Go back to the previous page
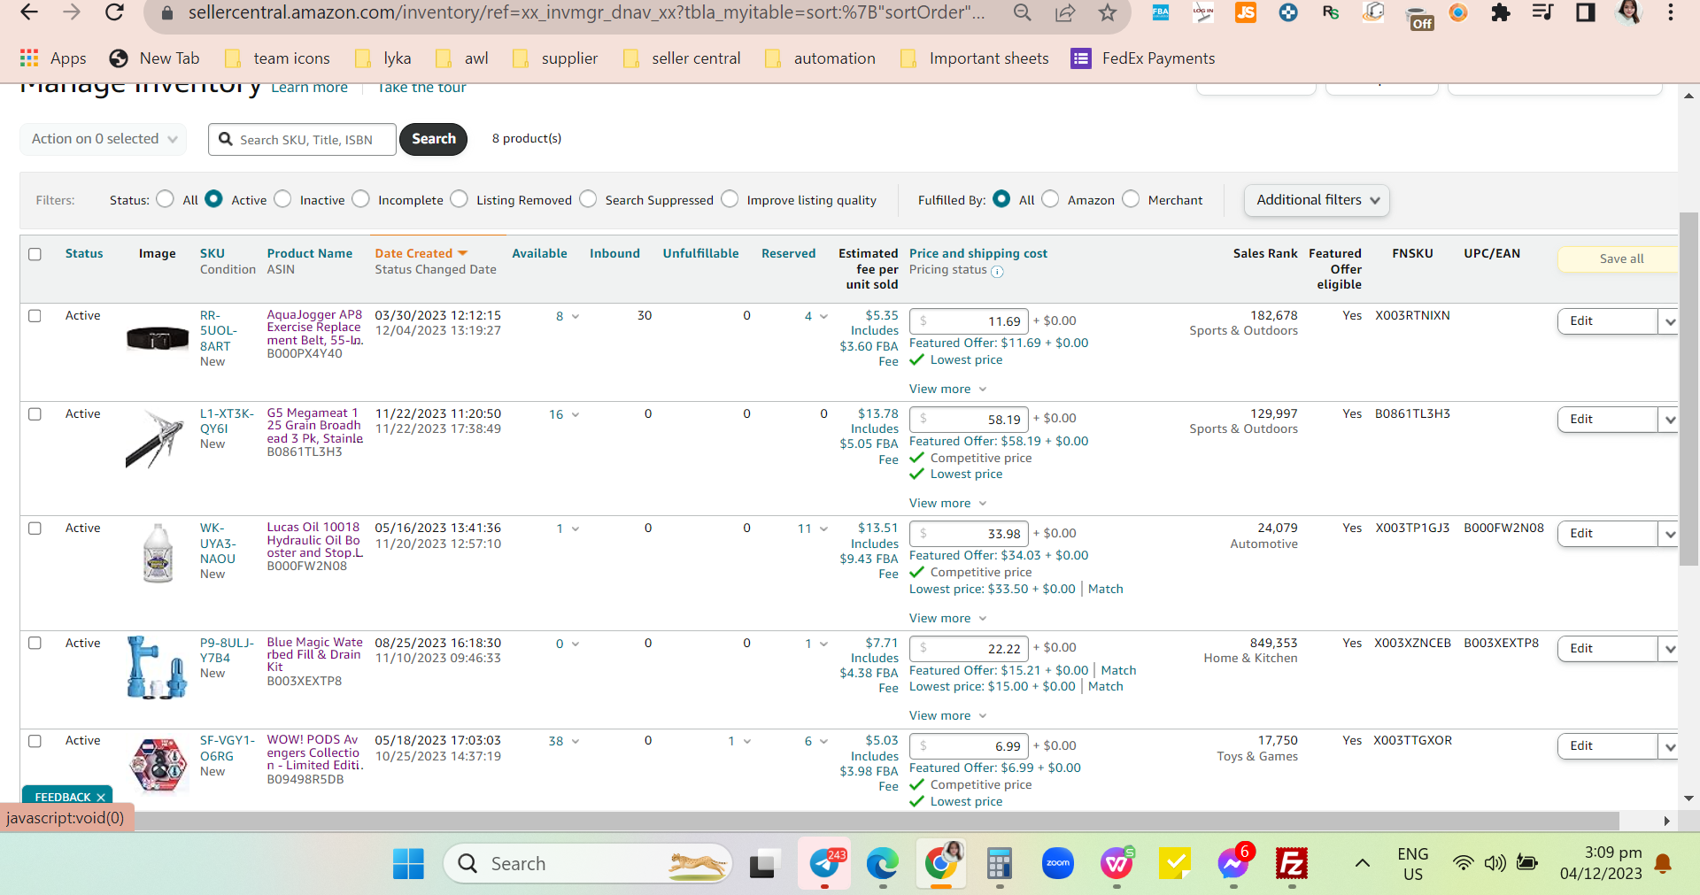Screen dimensions: 1700x895 (x=29, y=12)
